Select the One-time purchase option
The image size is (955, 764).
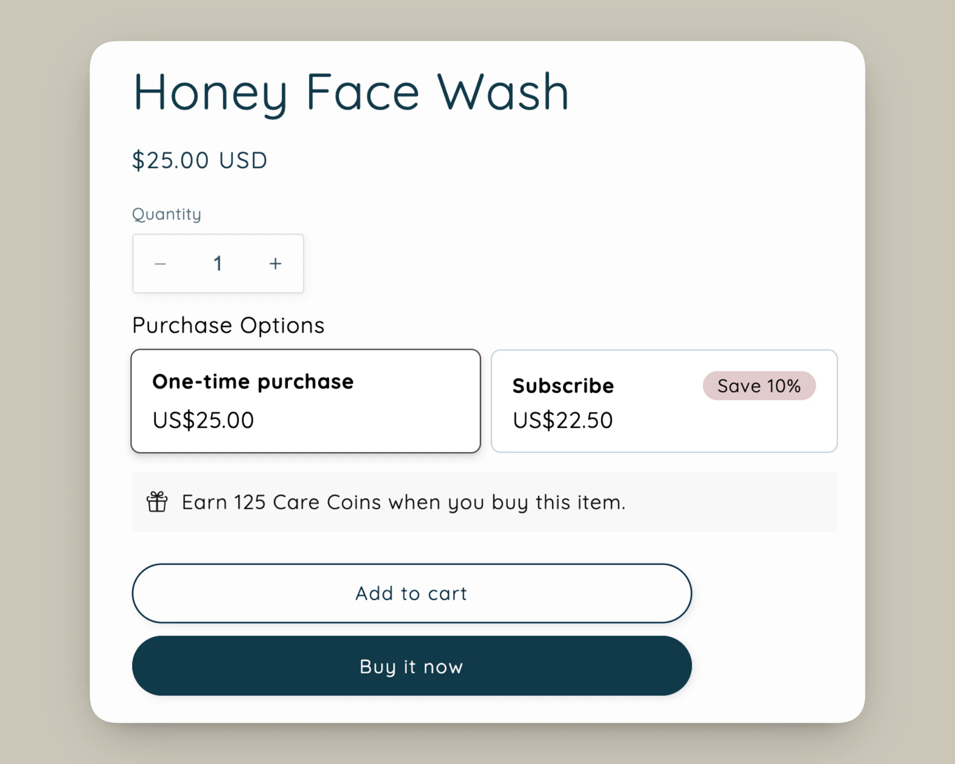click(305, 400)
